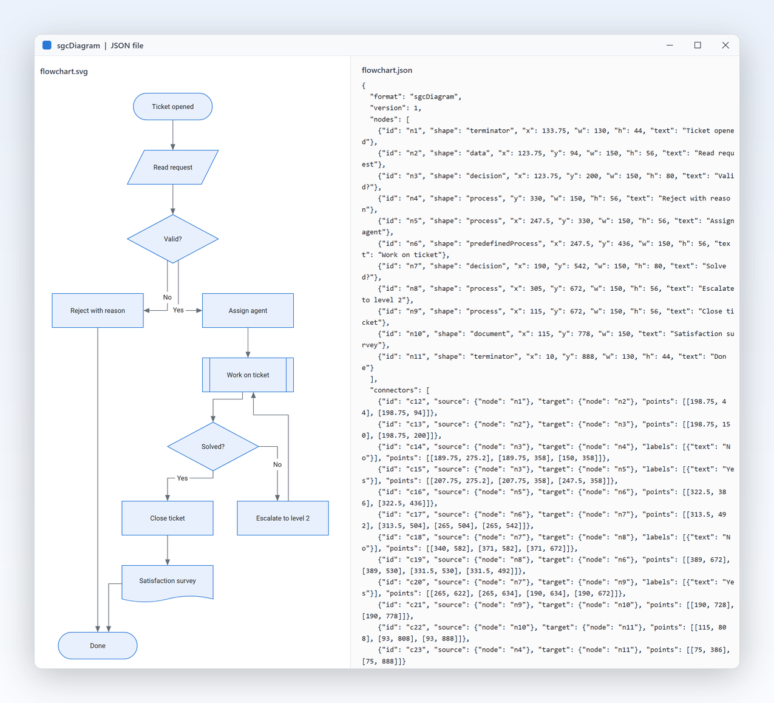Select the Escalate to level 2 box
This screenshot has height=703, width=774.
point(283,518)
